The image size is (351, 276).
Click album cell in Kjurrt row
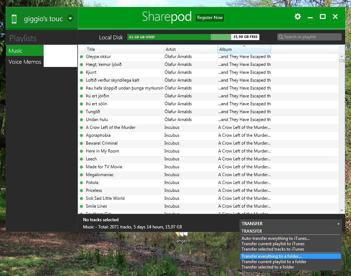[244, 72]
